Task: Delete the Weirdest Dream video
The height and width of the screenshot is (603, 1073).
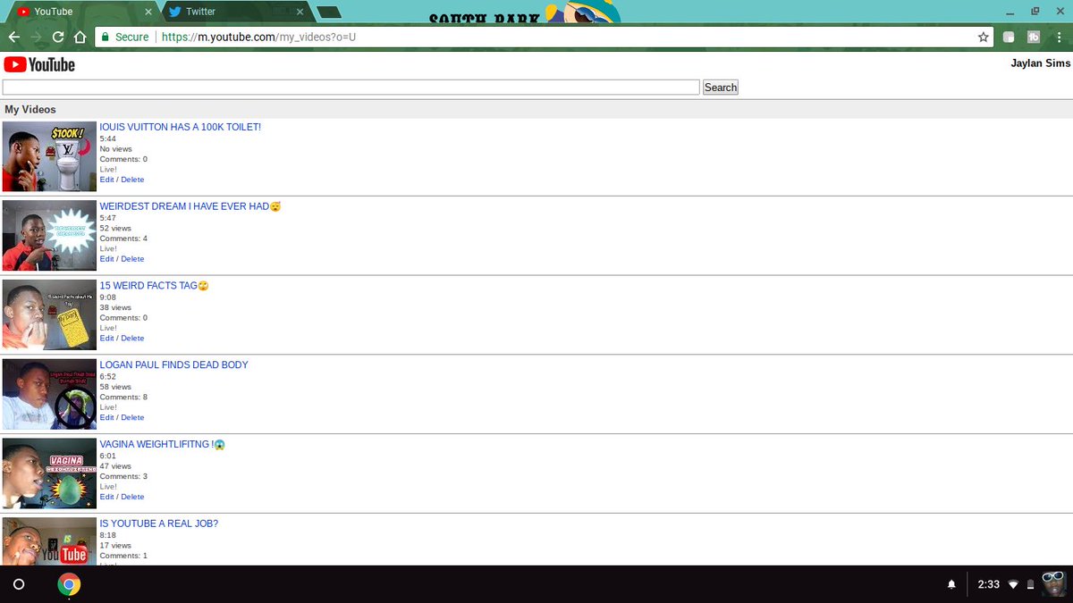Action: click(x=132, y=259)
